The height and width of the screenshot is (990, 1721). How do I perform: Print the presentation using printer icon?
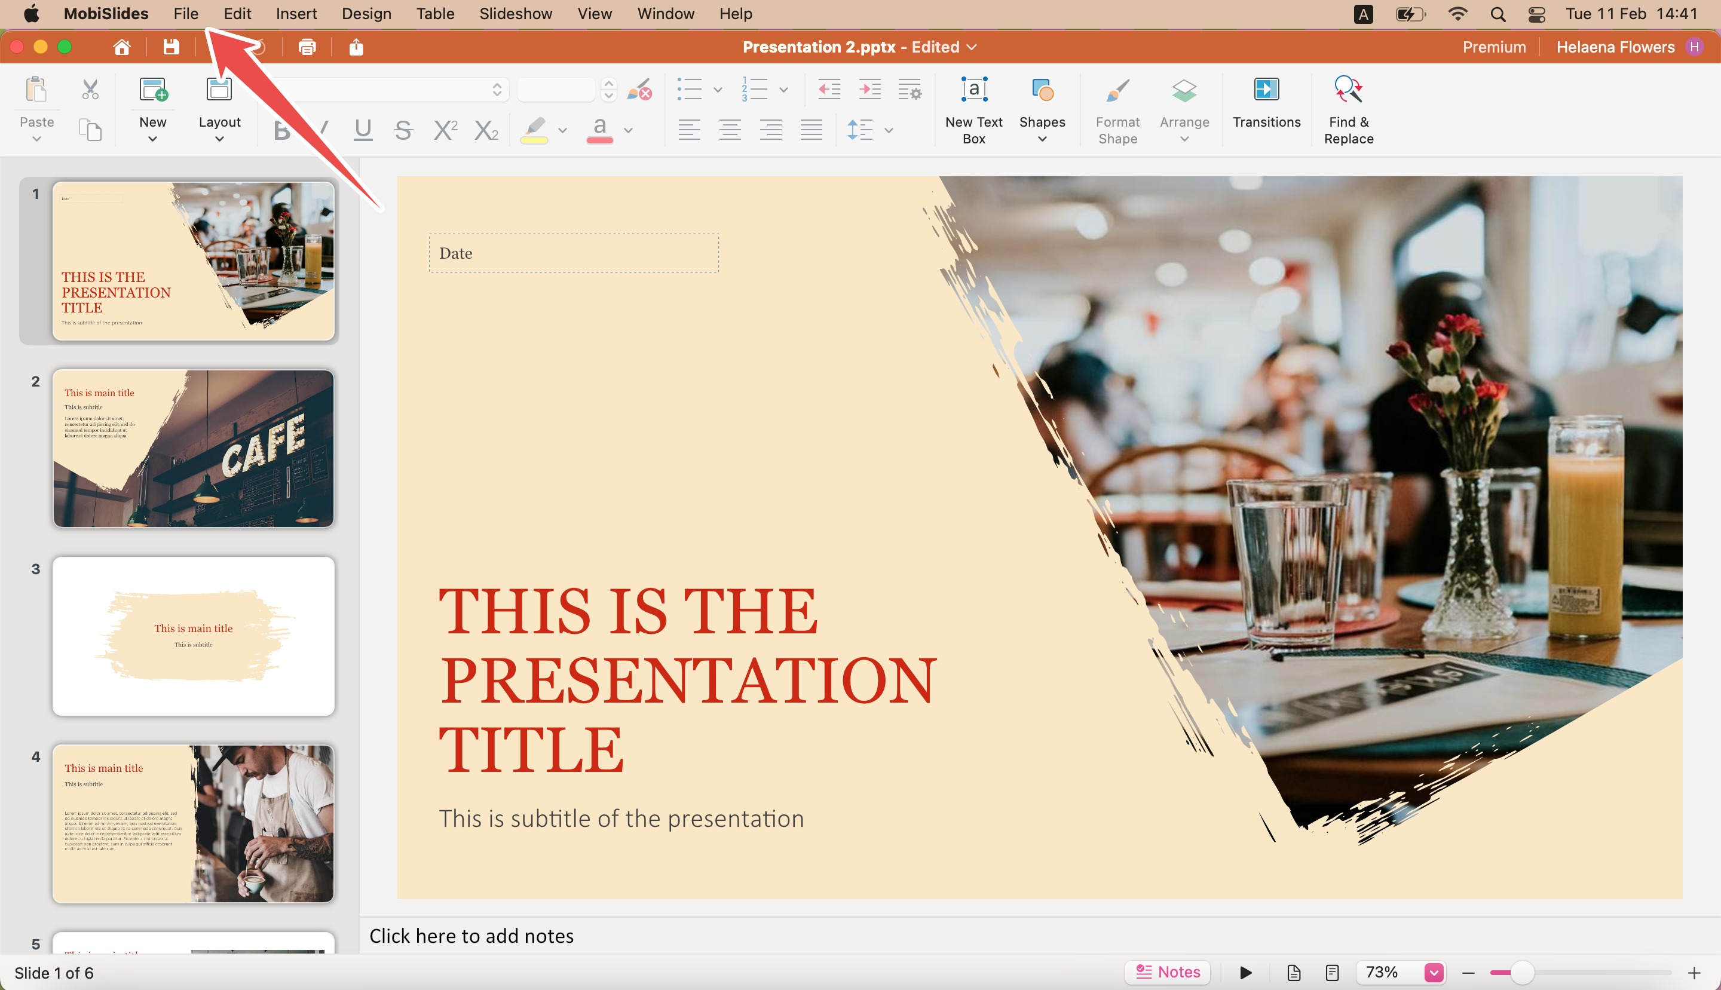307,47
